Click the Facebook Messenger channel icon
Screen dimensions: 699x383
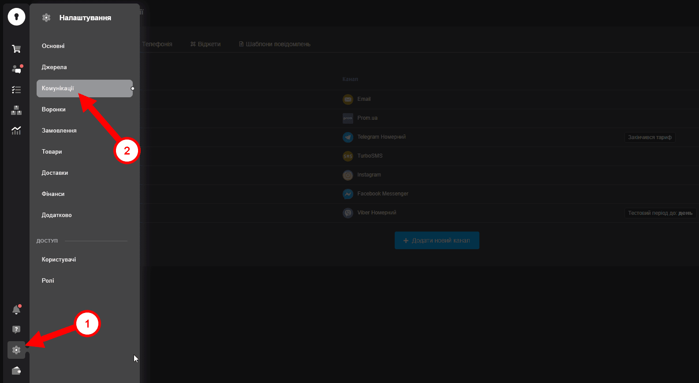(x=348, y=194)
